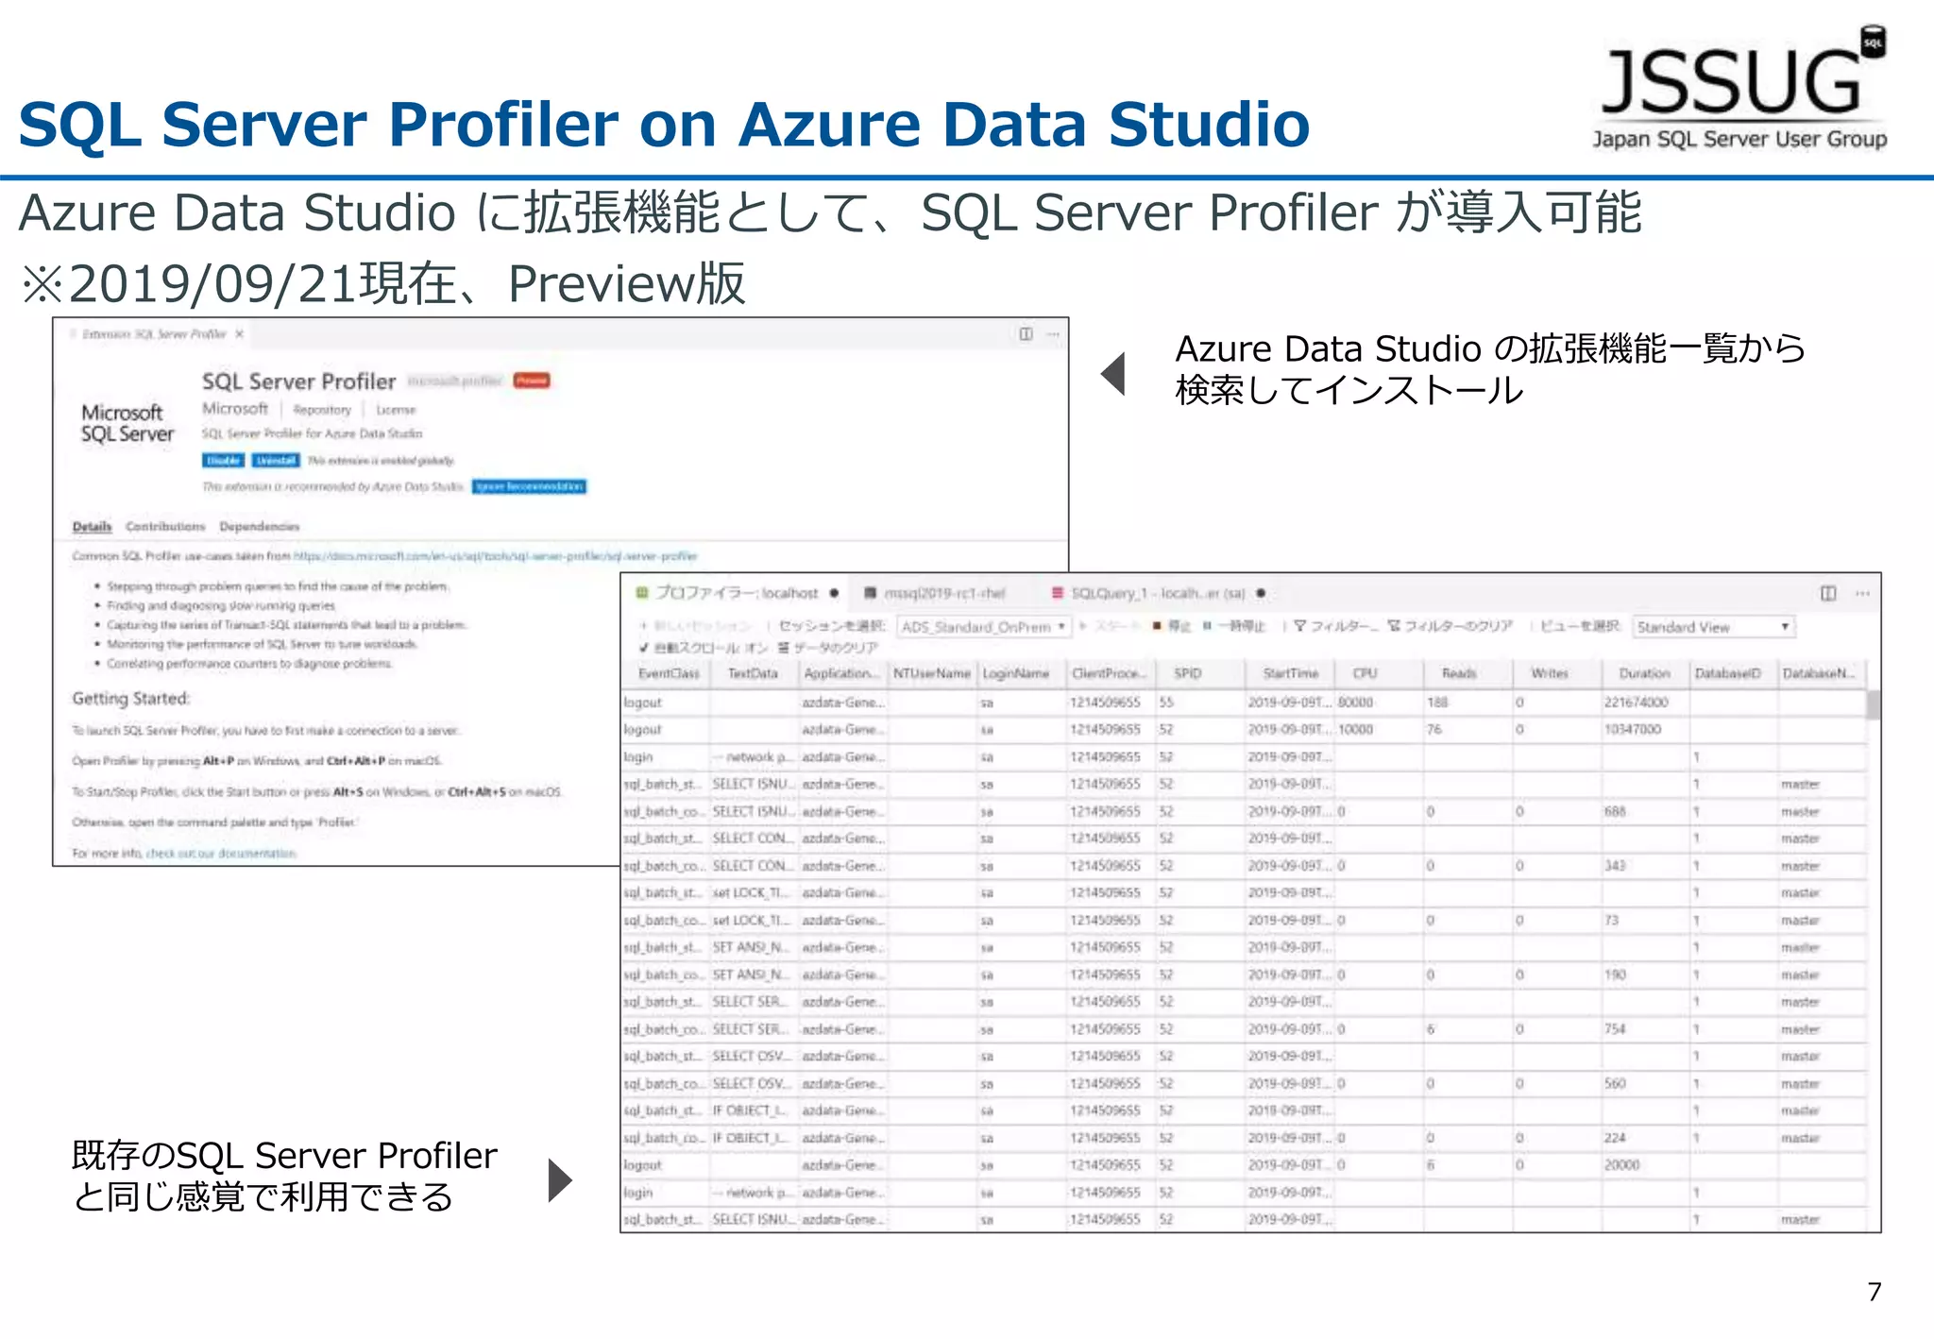Click the duration value 10347000

[1633, 730]
